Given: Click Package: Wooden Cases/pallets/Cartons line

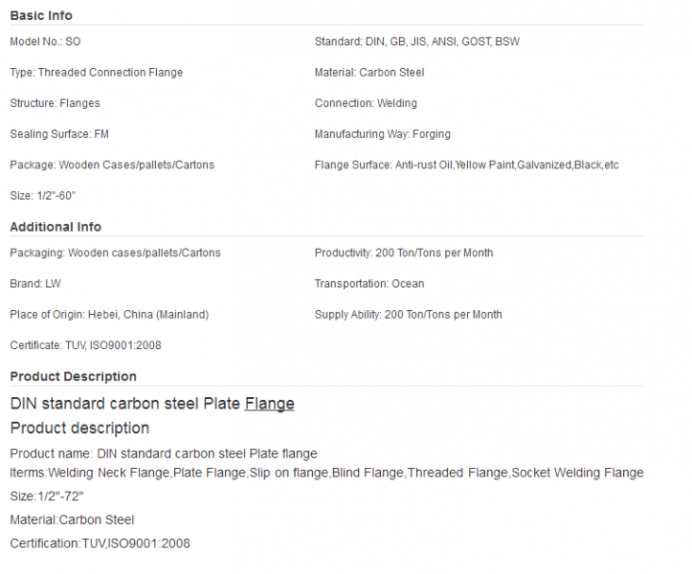Looking at the screenshot, I should (x=112, y=165).
